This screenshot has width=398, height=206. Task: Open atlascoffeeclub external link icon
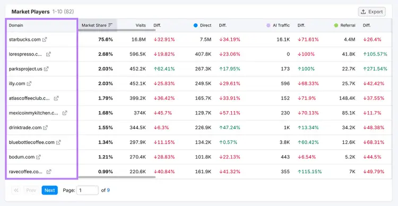56,98
